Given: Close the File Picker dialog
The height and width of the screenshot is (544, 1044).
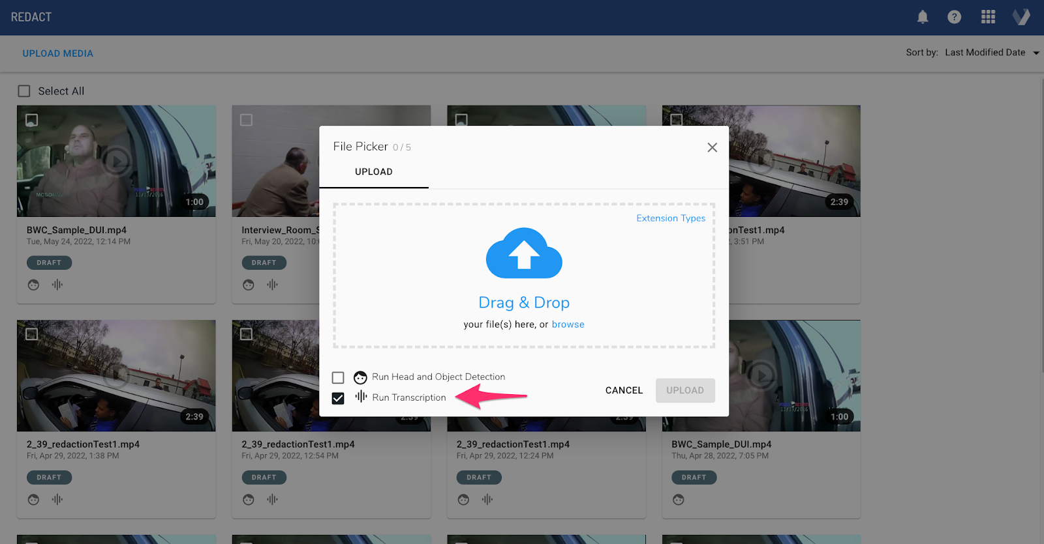Looking at the screenshot, I should click(x=712, y=147).
